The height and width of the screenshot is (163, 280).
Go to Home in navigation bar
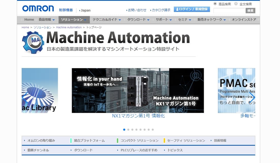(29, 20)
